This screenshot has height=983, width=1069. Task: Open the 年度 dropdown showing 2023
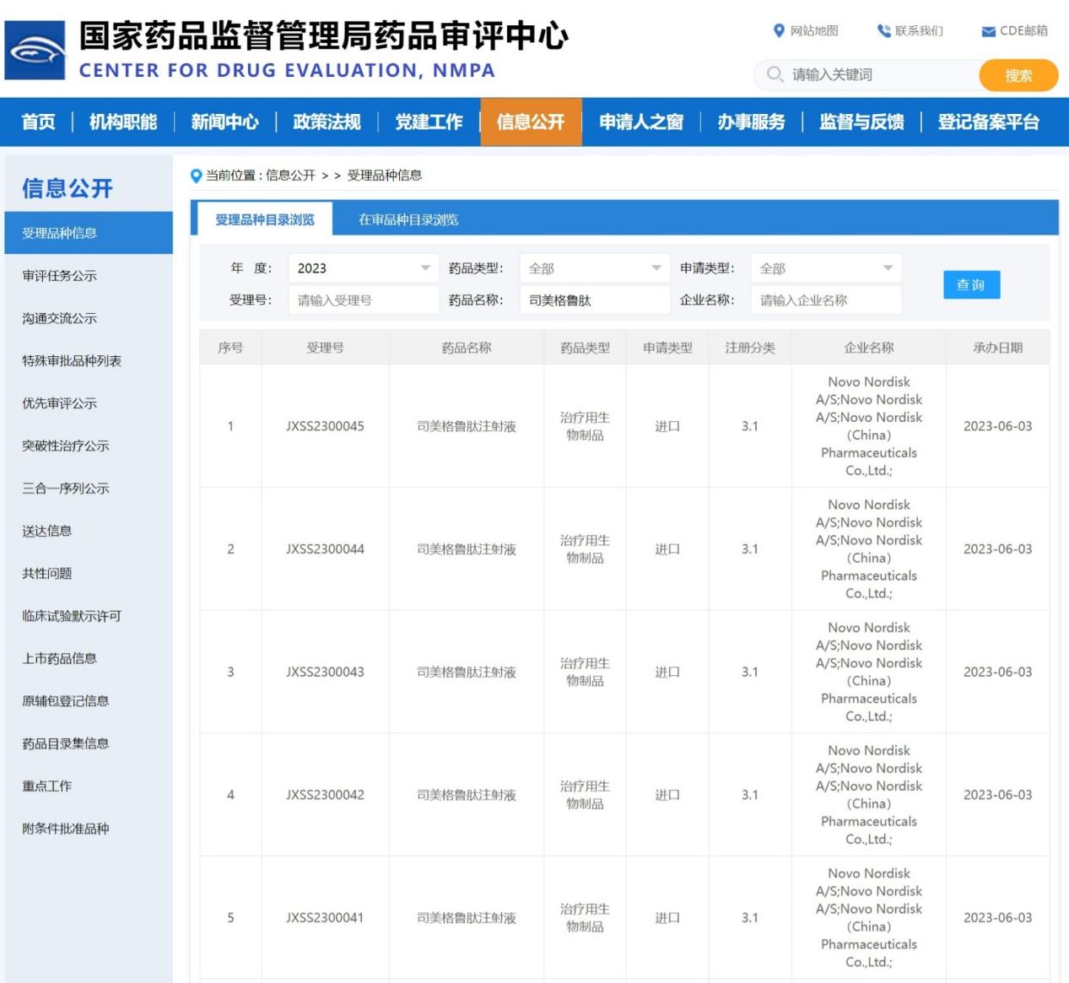(363, 267)
